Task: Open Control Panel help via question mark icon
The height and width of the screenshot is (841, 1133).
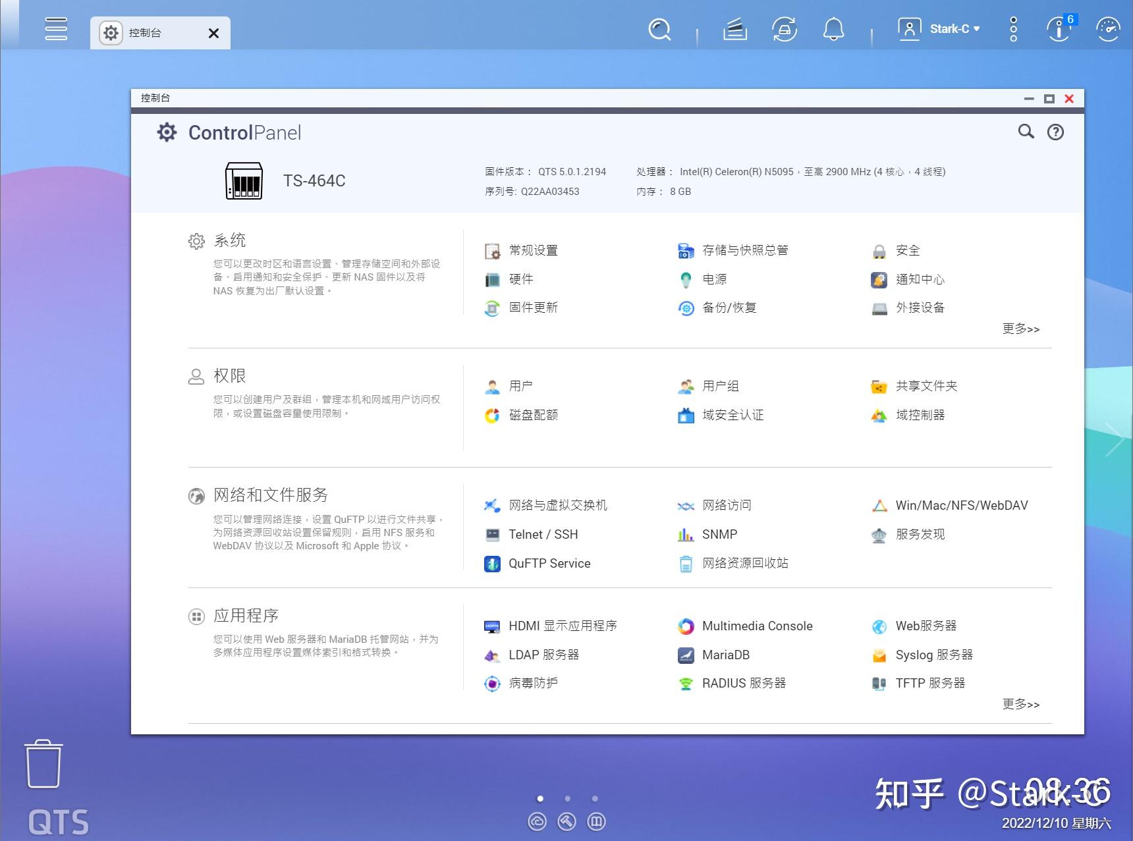Action: click(x=1055, y=132)
